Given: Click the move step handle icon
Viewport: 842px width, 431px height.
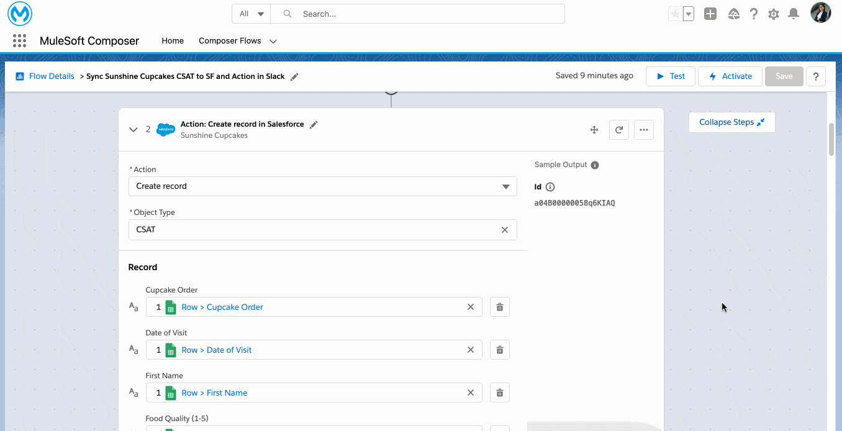Looking at the screenshot, I should tap(594, 130).
